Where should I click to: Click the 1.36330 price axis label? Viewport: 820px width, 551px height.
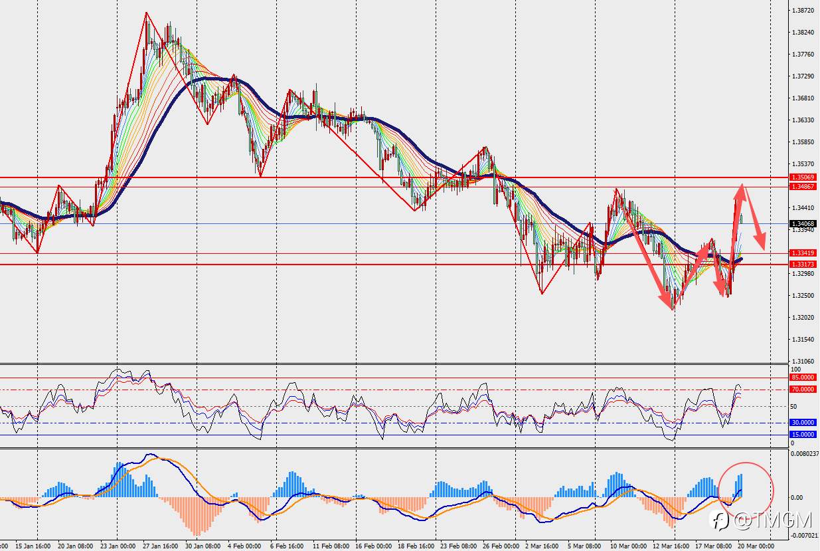click(803, 120)
